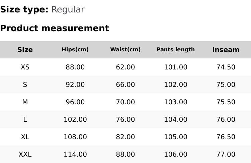This screenshot has width=251, height=163.
Task: Click the Pants length column header
Action: click(176, 50)
